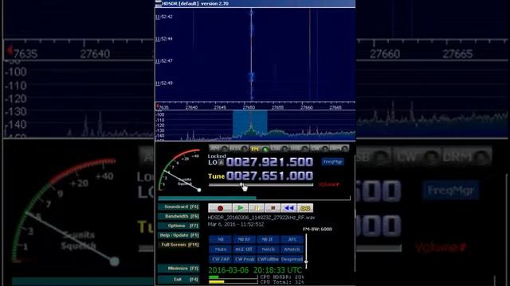Click 27655 on the frequency scale
The height and width of the screenshot is (286, 510).
coord(277,107)
